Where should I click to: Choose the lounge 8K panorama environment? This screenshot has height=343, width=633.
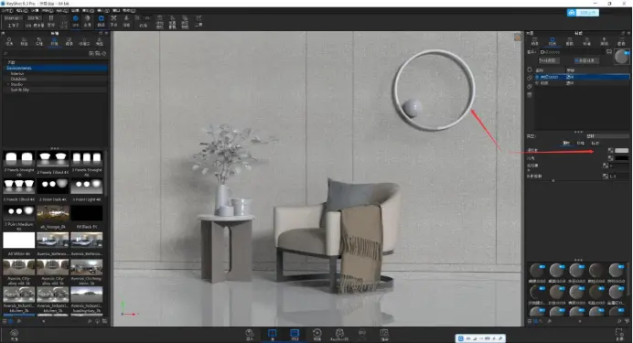pyautogui.click(x=52, y=217)
